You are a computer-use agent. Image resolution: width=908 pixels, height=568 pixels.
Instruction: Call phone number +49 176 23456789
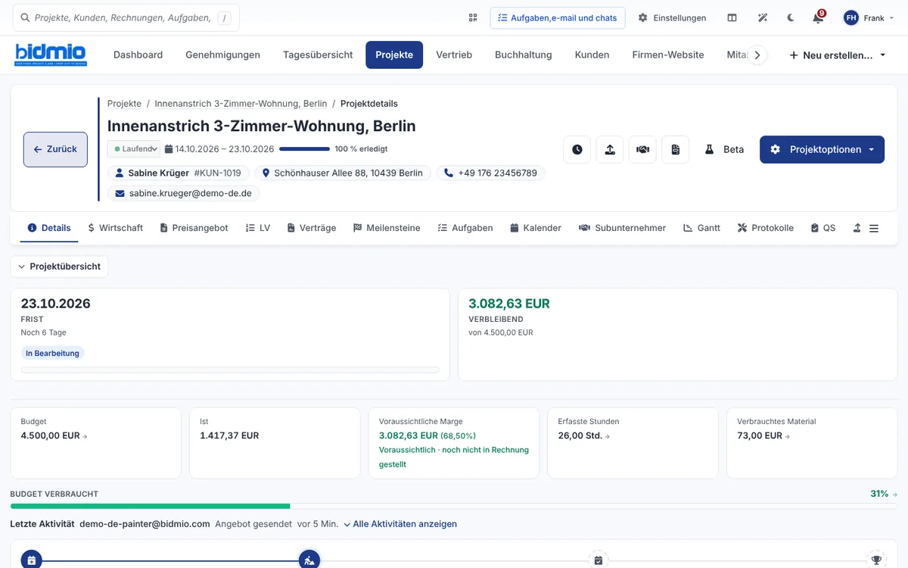point(490,173)
